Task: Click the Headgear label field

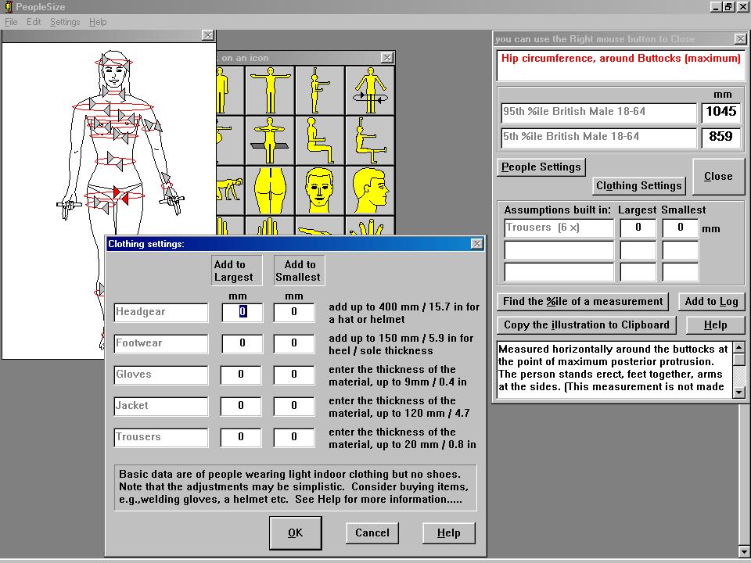Action: tap(161, 312)
